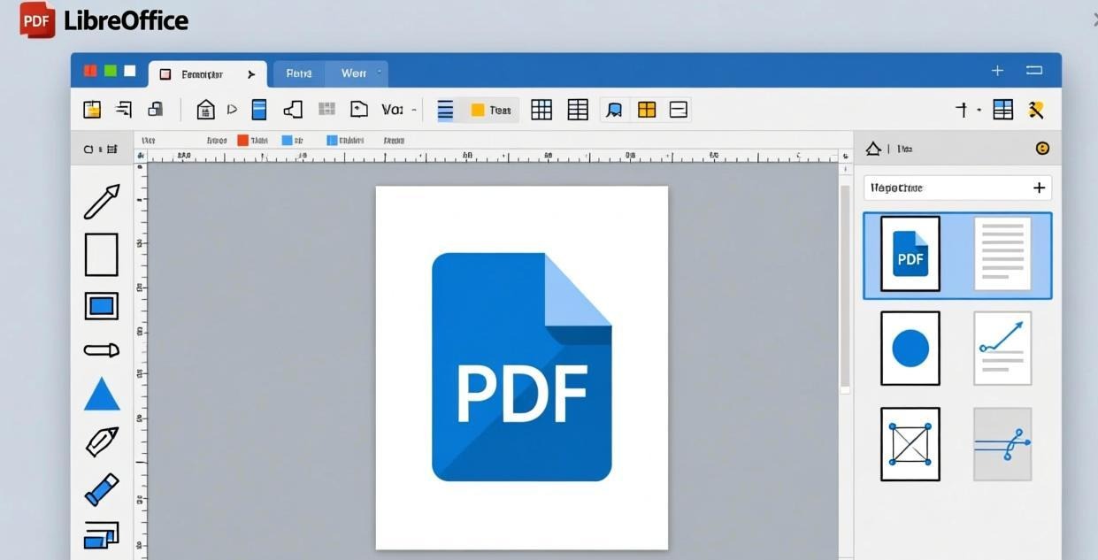Select the blue triangle shape tool

[x=102, y=395]
